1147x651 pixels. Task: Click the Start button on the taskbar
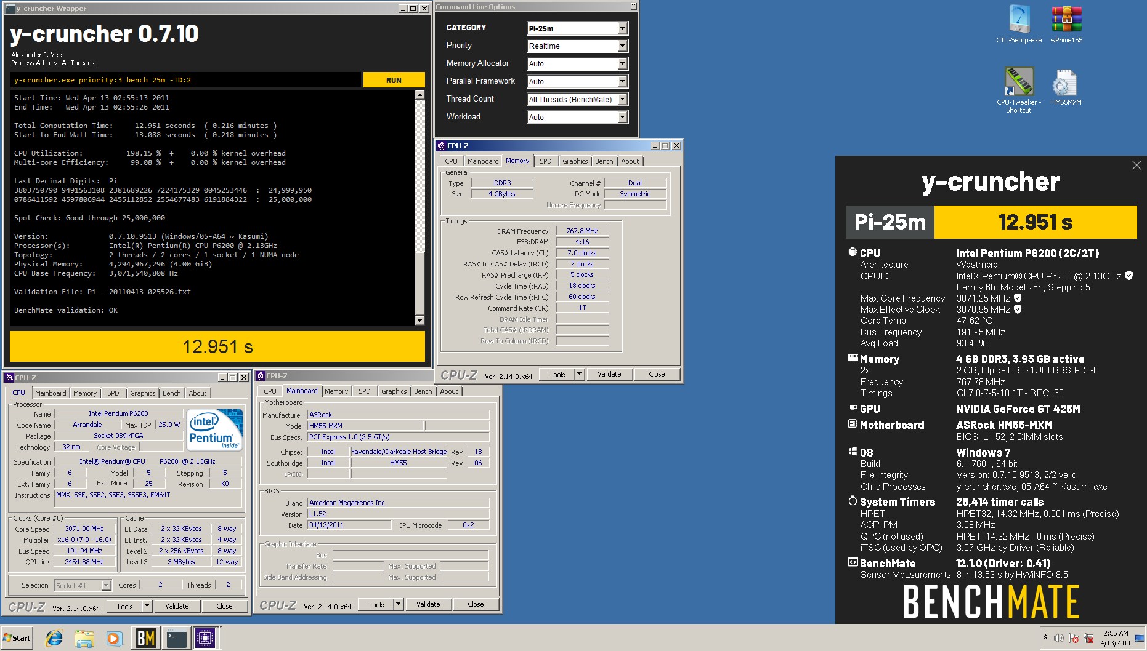[17, 638]
